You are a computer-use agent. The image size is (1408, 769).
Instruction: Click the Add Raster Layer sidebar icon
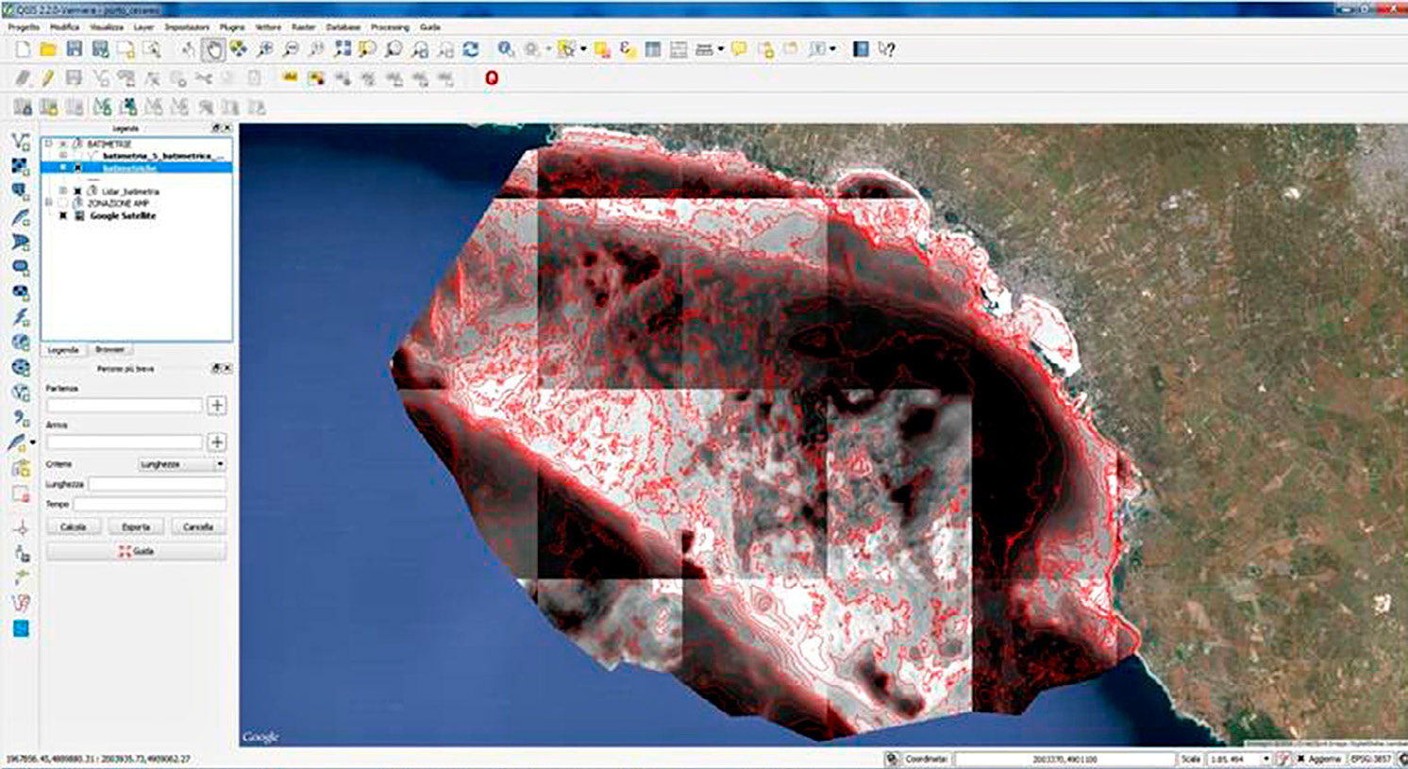tap(21, 167)
